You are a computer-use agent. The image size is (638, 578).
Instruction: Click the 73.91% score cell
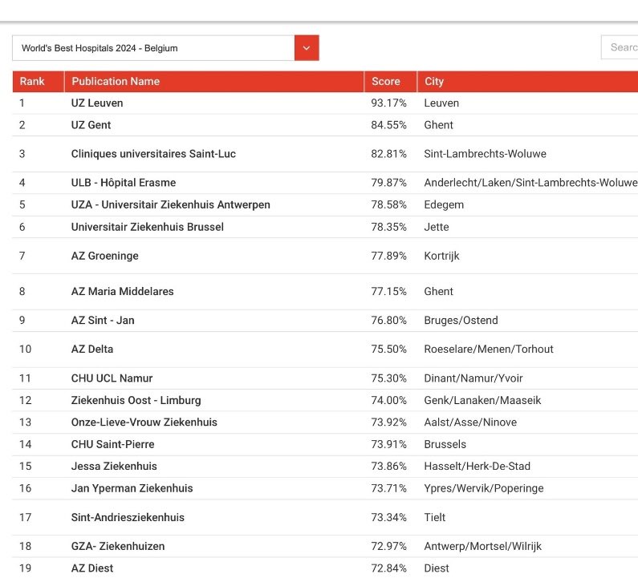click(388, 444)
